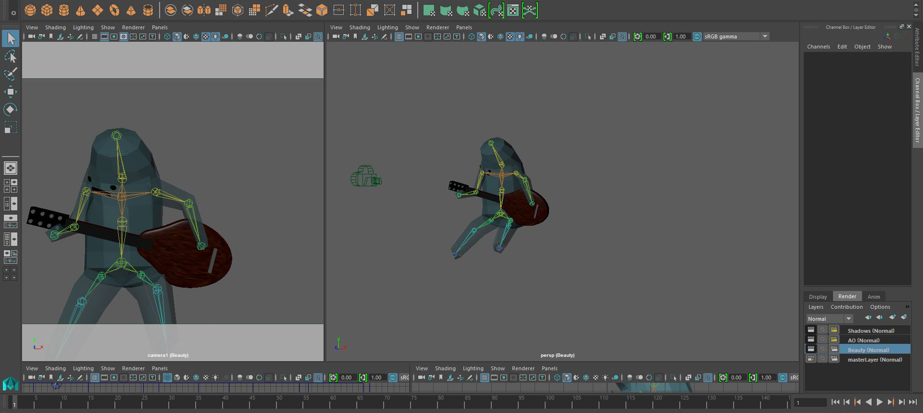The height and width of the screenshot is (413, 923).
Task: Switch to the Anim layer tab
Action: tap(873, 297)
